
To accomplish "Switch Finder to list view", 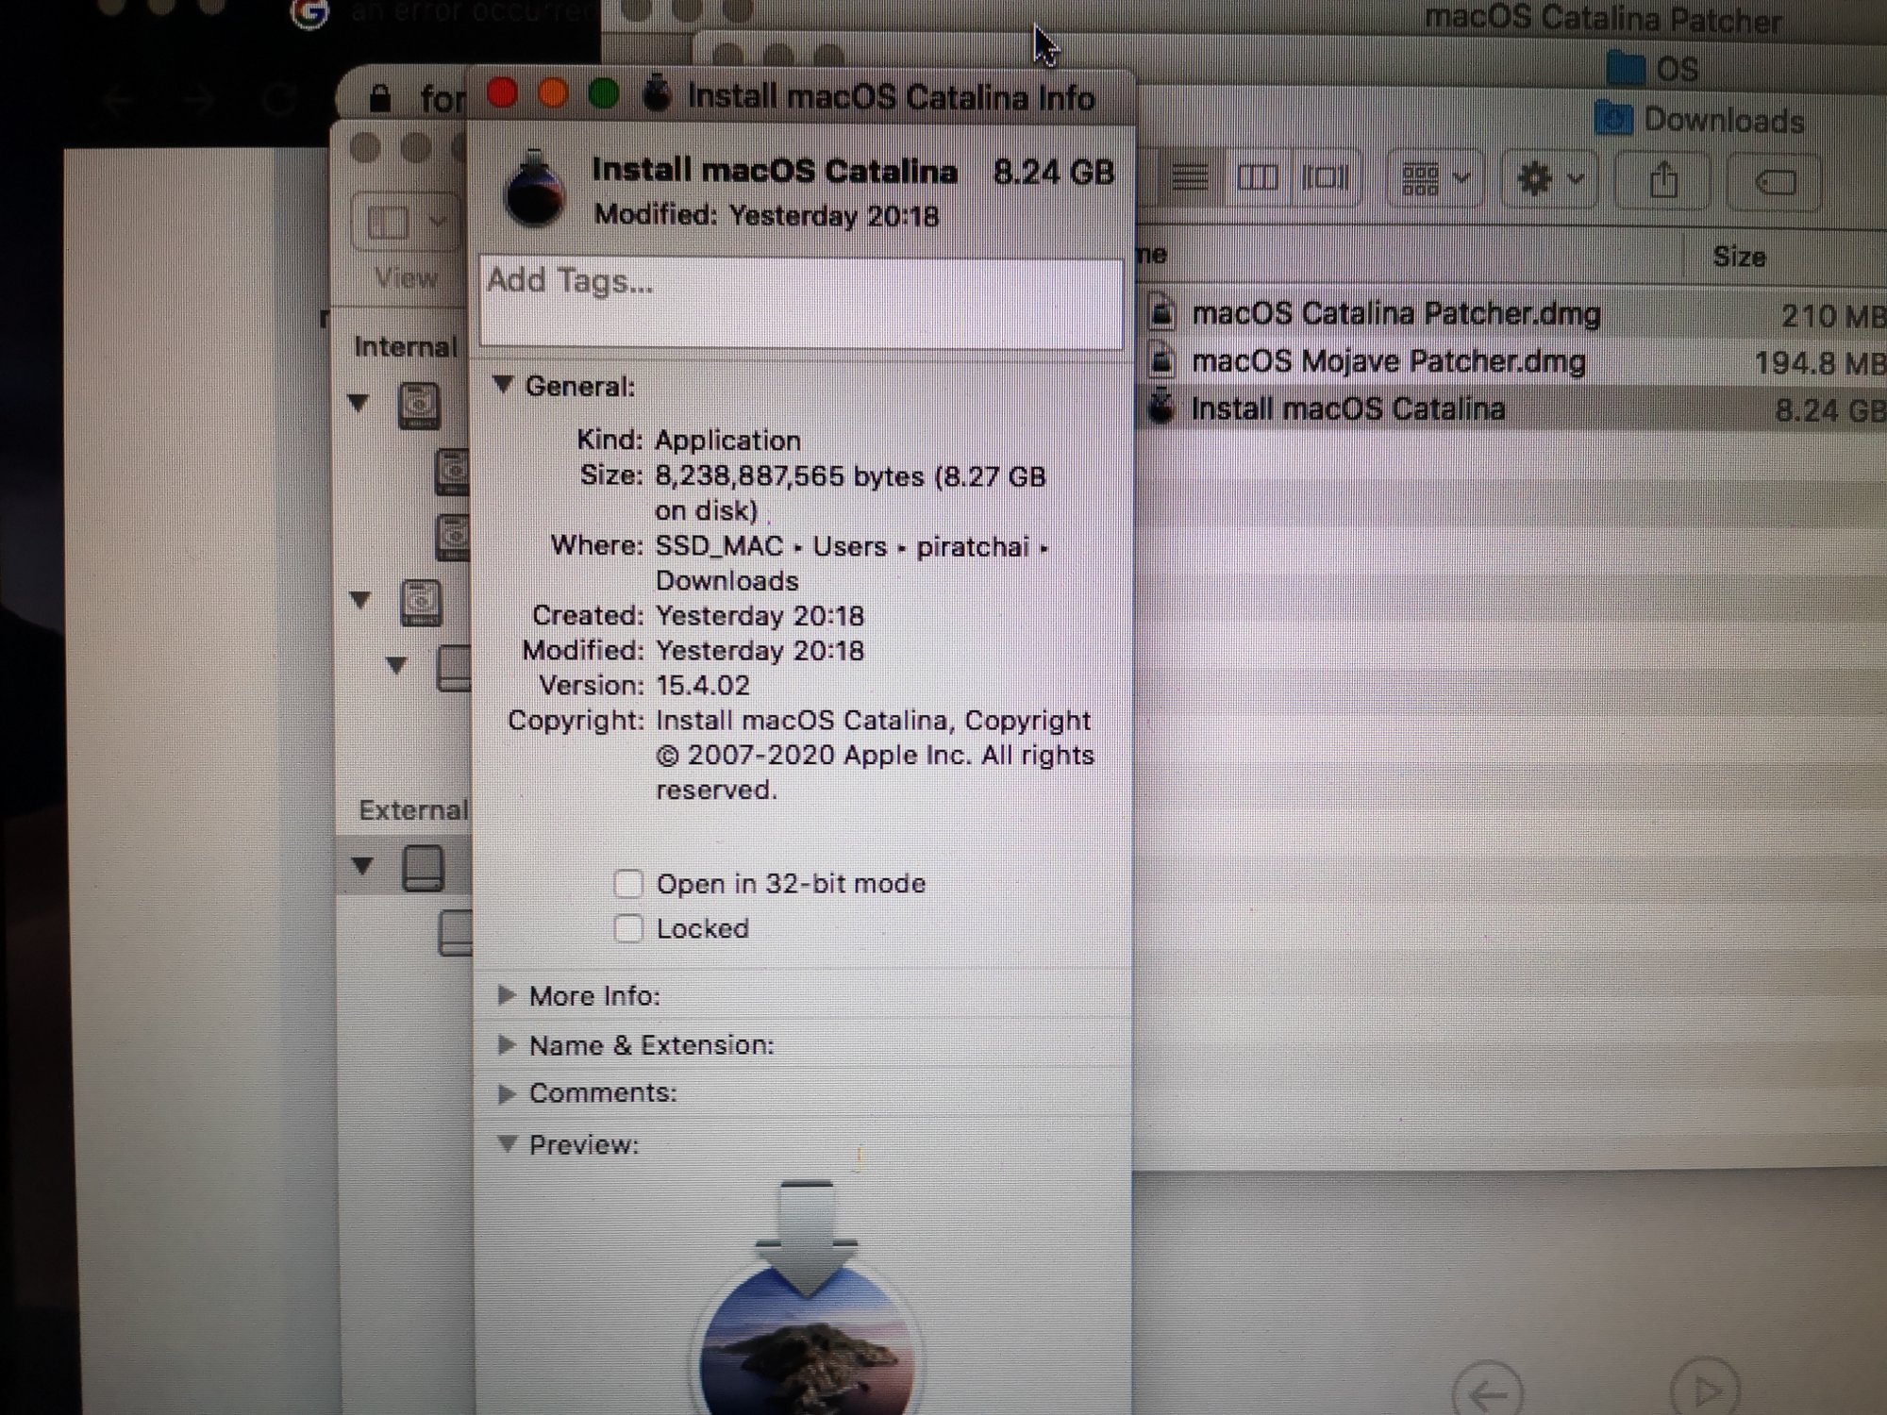I will tap(1190, 176).
